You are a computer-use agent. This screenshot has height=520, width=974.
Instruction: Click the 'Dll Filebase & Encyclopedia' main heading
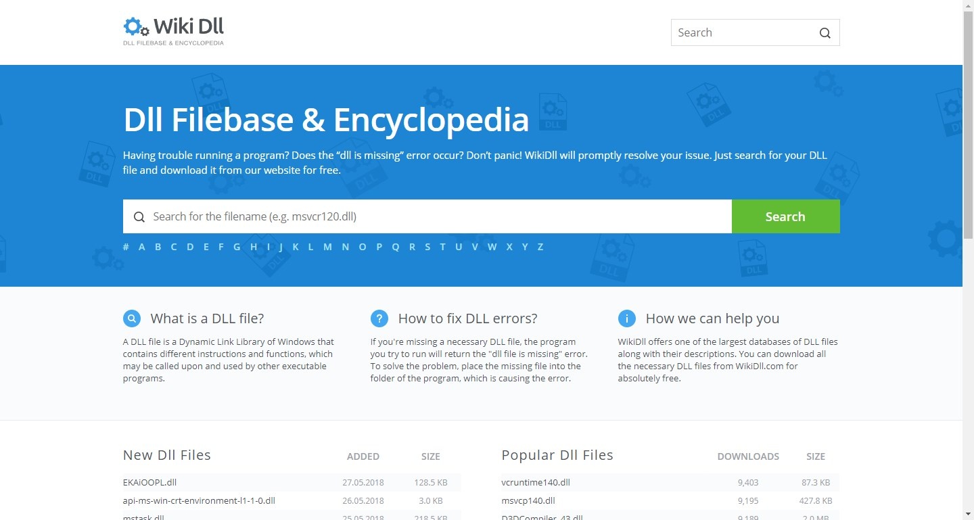(326, 119)
